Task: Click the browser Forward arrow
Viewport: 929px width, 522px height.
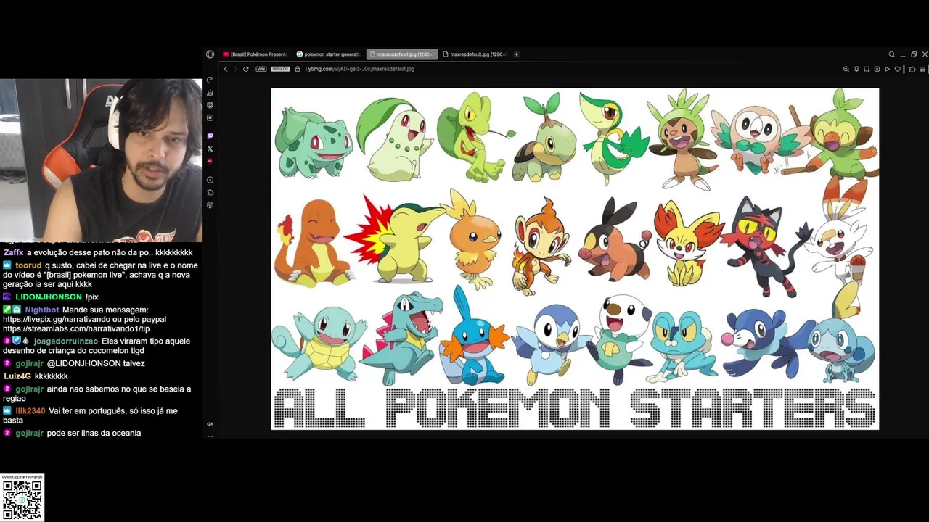Action: point(235,69)
